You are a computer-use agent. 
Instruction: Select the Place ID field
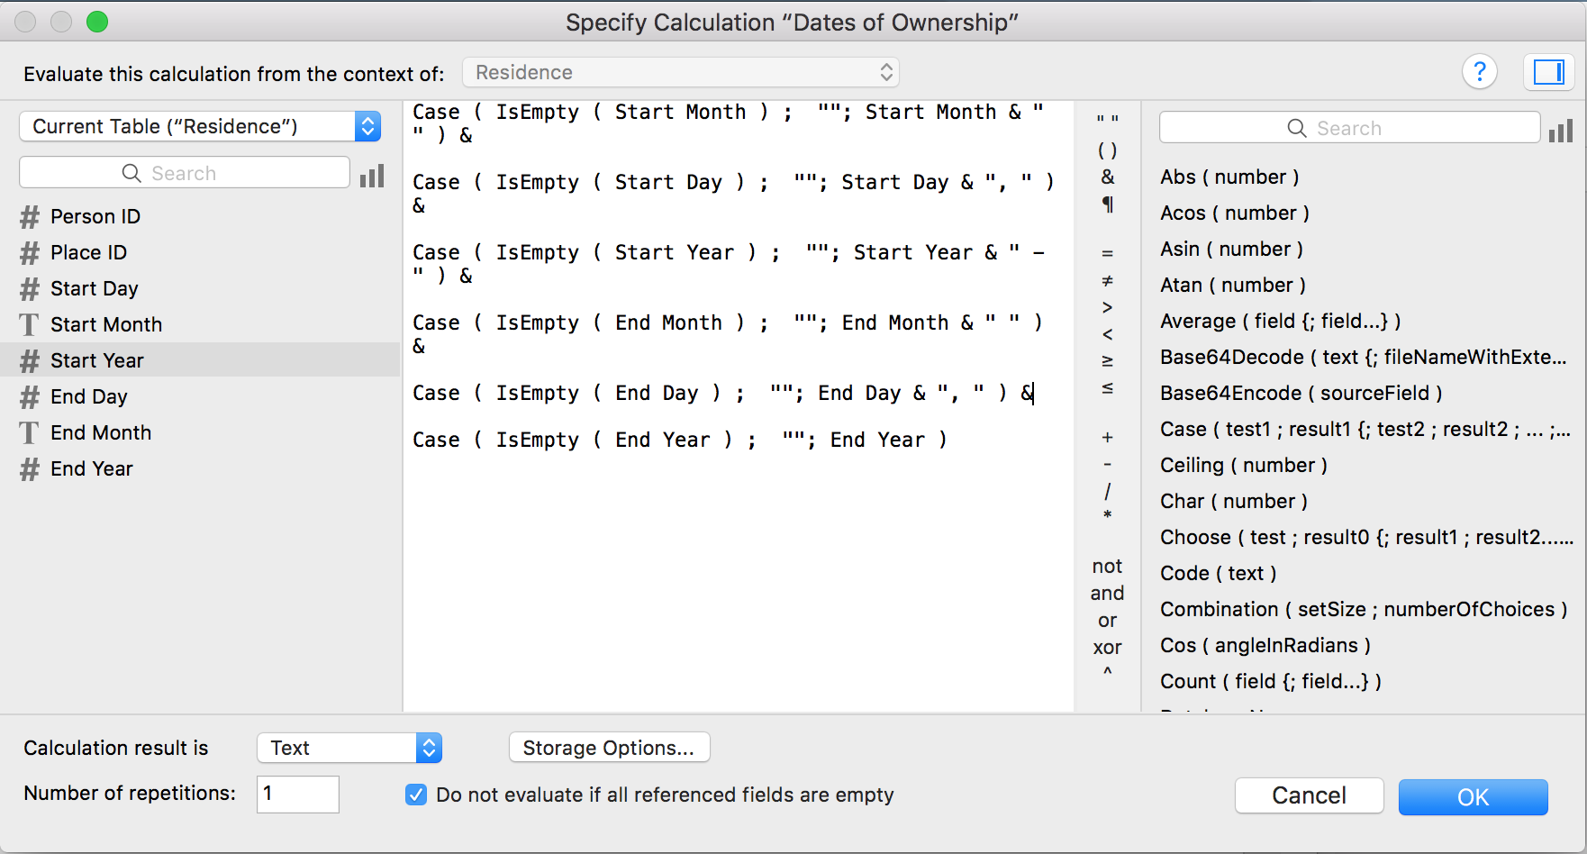click(200, 252)
